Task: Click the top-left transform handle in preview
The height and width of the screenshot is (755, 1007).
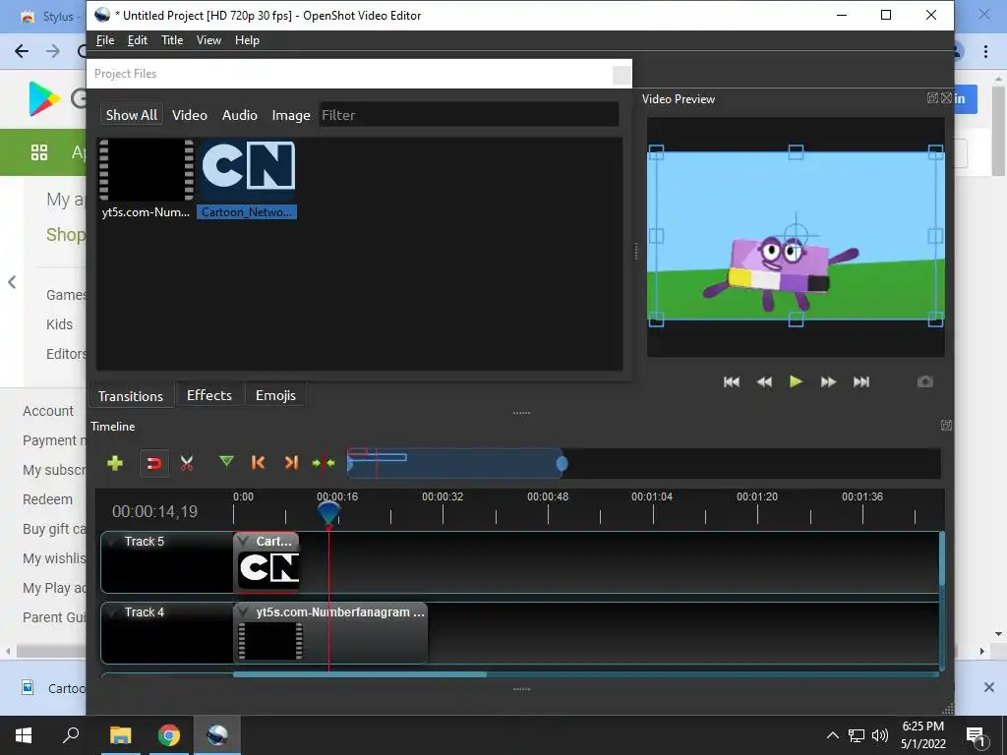Action: [x=656, y=152]
